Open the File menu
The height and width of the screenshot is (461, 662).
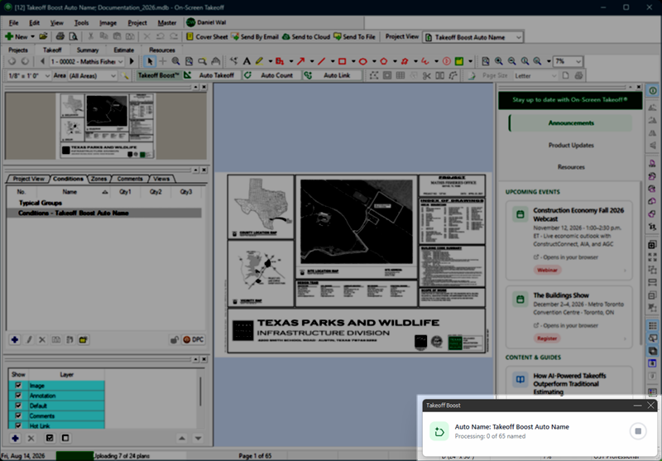pos(13,23)
